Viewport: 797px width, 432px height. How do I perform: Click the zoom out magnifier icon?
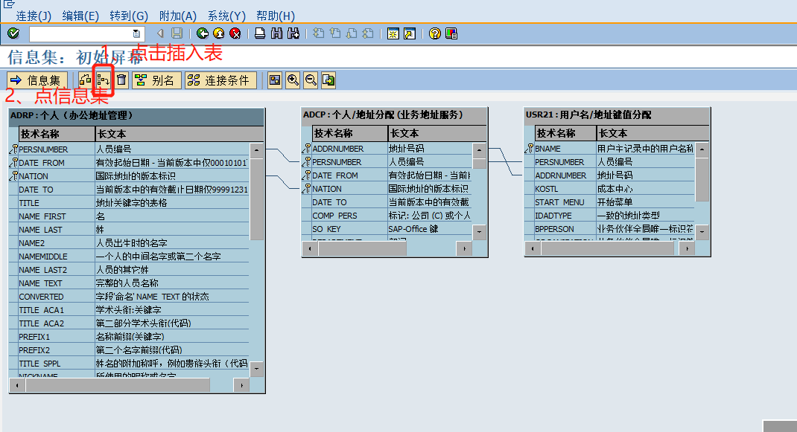[311, 79]
